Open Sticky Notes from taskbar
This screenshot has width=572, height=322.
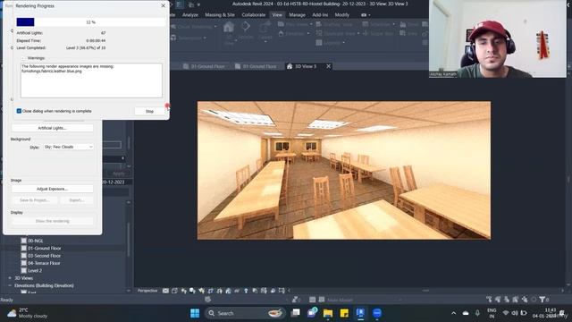[x=344, y=313]
